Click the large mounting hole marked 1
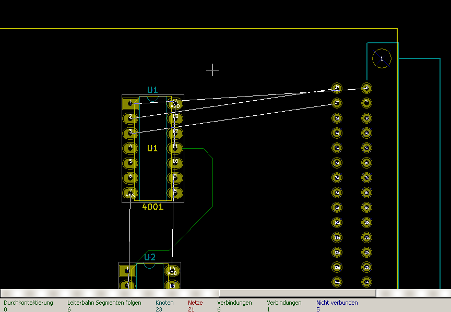This screenshot has height=312, width=451. (382, 58)
